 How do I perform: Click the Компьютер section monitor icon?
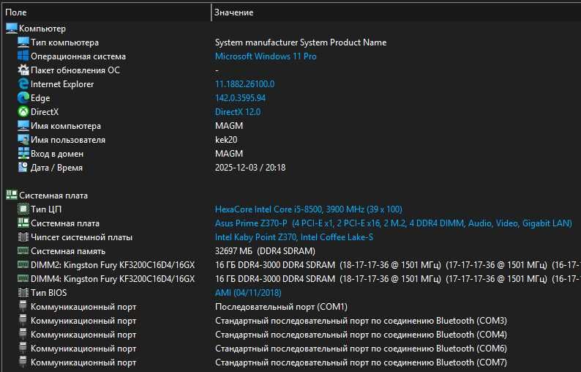[x=12, y=29]
